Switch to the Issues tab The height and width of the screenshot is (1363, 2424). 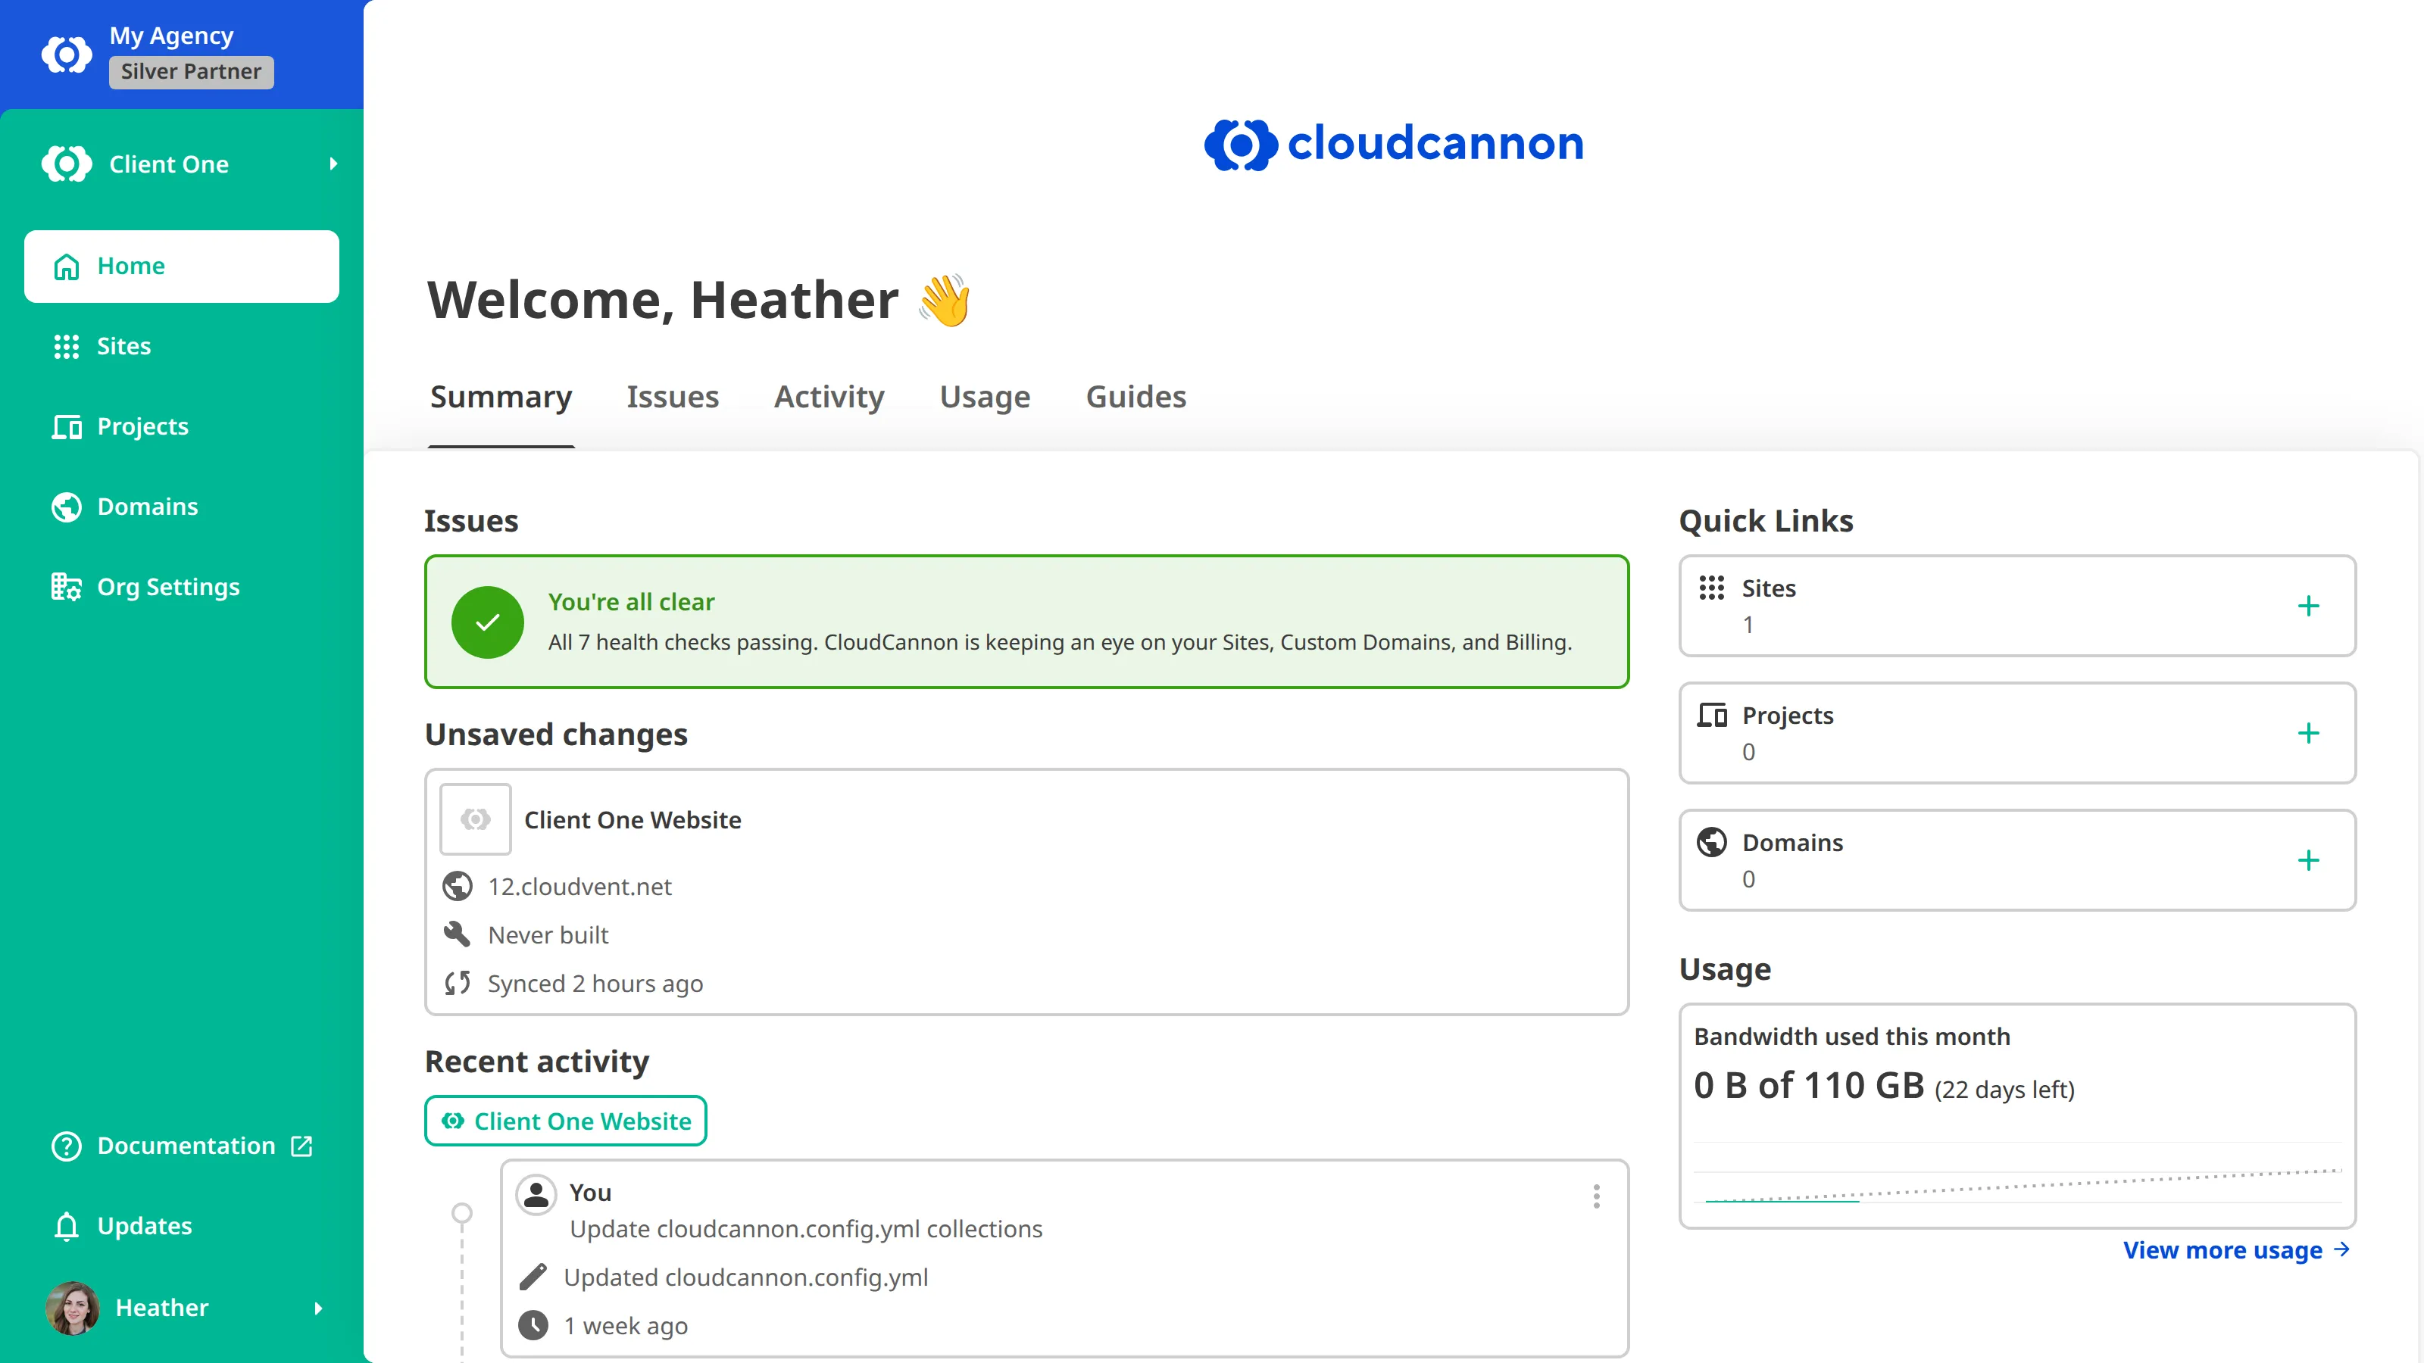point(672,397)
